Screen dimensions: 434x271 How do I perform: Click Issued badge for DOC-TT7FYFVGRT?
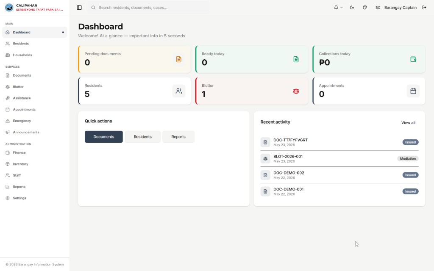pos(410,142)
